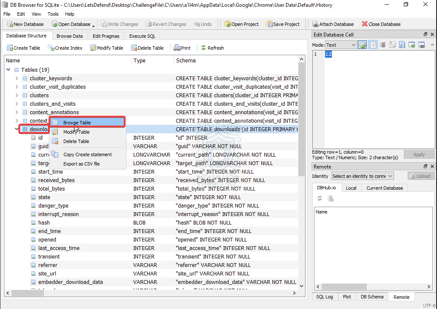Click the Create Table icon
This screenshot has height=309, width=437.
coord(10,48)
